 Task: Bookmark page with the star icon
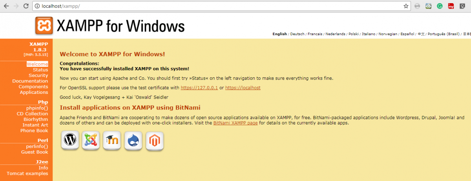point(406,6)
